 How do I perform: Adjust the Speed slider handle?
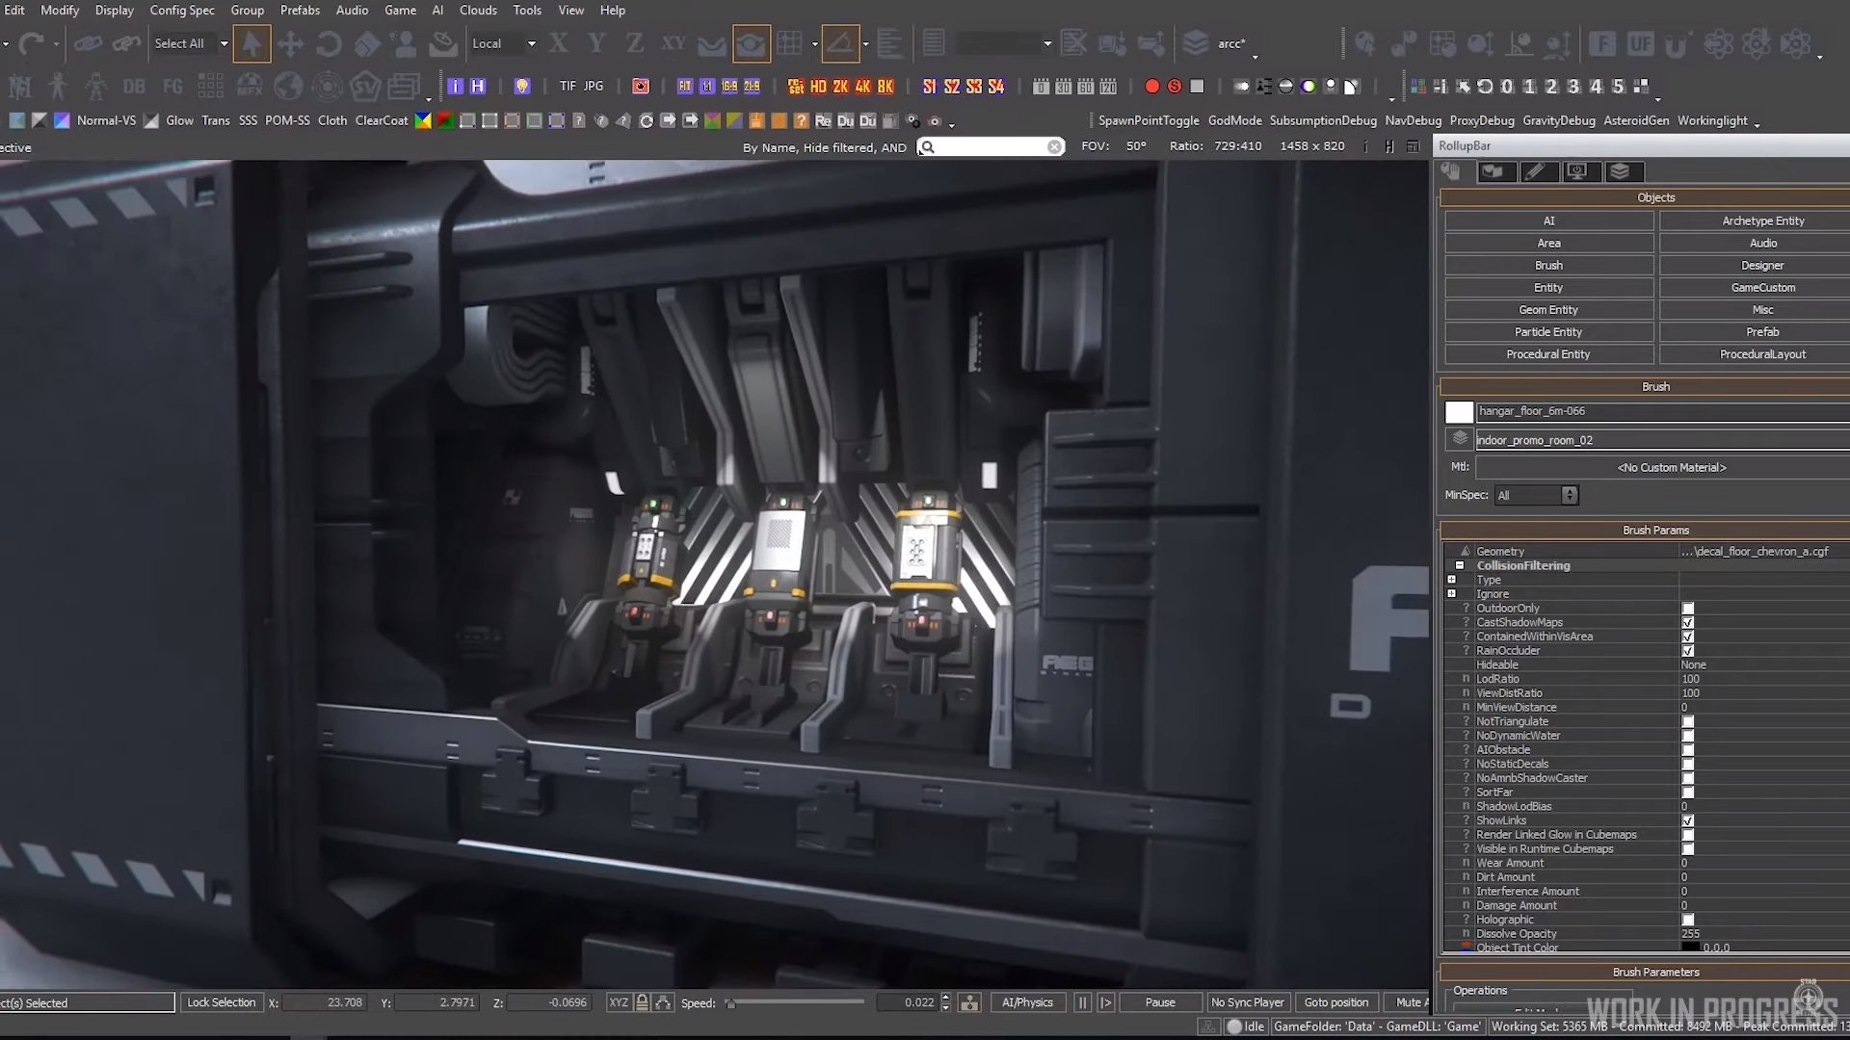coord(731,1003)
